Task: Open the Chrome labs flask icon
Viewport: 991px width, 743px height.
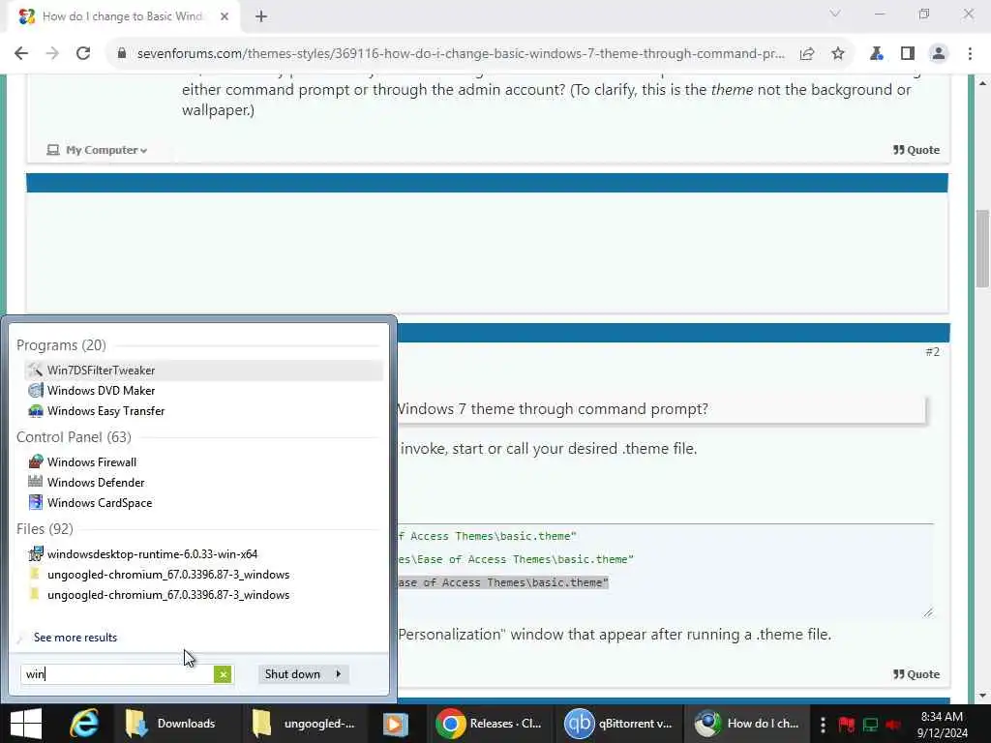Action: pos(877,54)
